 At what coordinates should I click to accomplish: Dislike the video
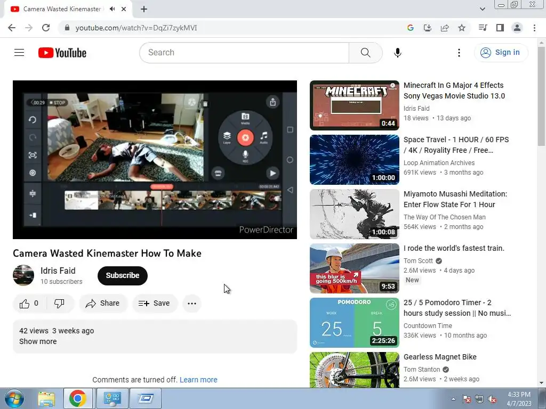[x=60, y=303]
